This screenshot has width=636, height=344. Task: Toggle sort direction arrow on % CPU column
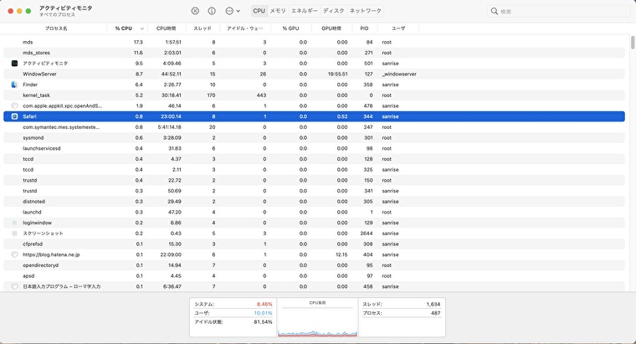pos(142,28)
